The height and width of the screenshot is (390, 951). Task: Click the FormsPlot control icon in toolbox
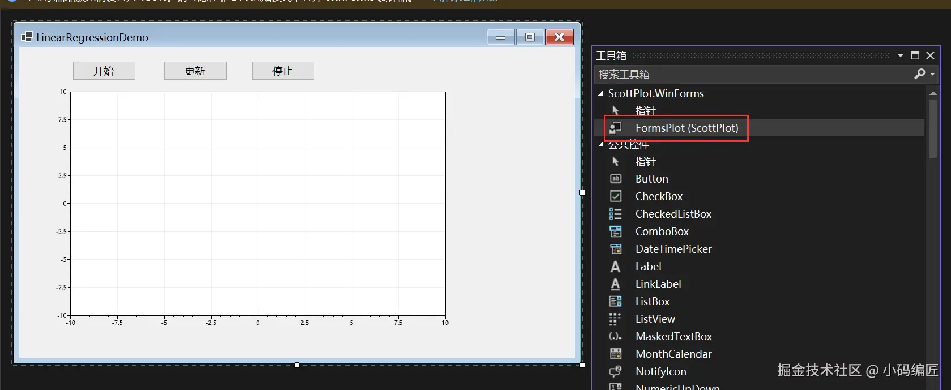coord(616,128)
